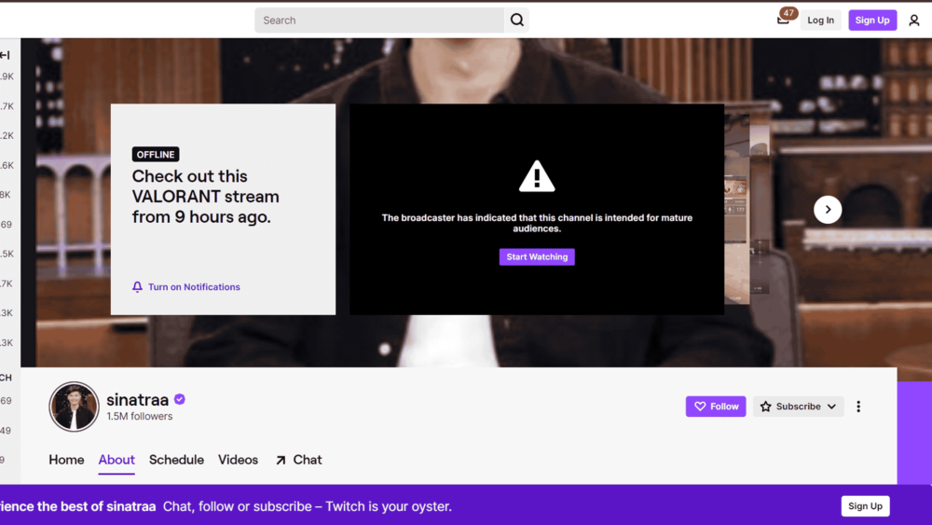Screen dimensions: 932x525
Task: Click the verified badge next to sinatraa
Action: pos(180,399)
